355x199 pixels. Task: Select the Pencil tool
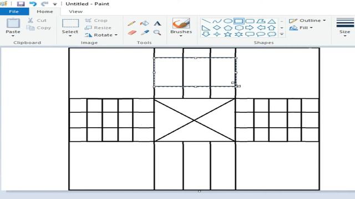coord(131,23)
